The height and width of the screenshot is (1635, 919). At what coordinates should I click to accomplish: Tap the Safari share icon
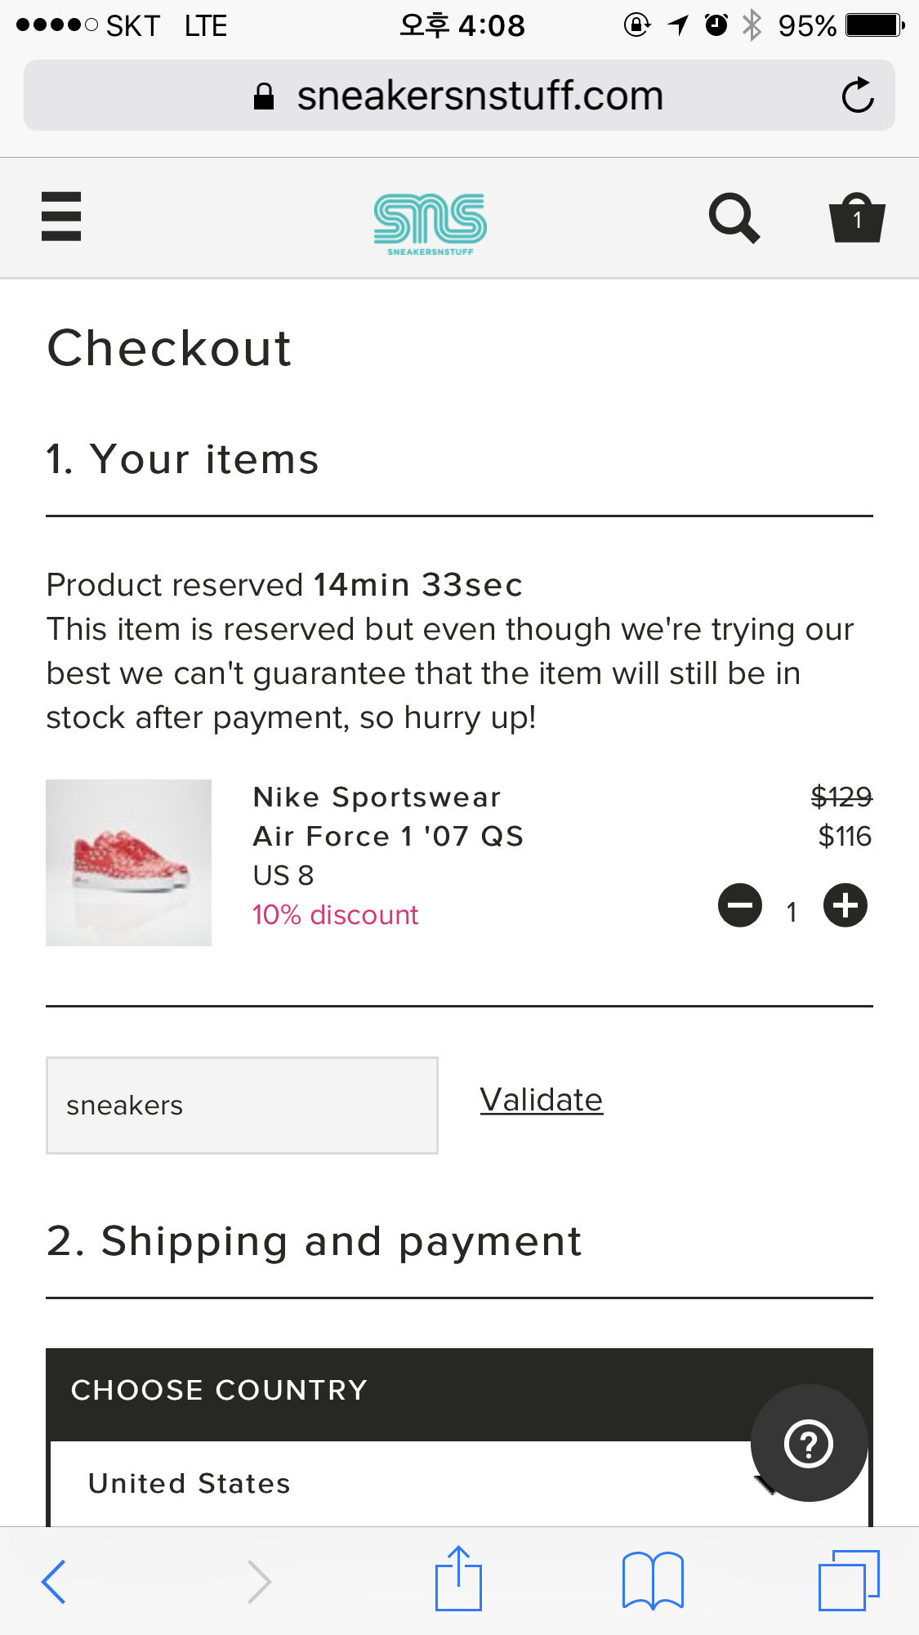click(x=458, y=1579)
